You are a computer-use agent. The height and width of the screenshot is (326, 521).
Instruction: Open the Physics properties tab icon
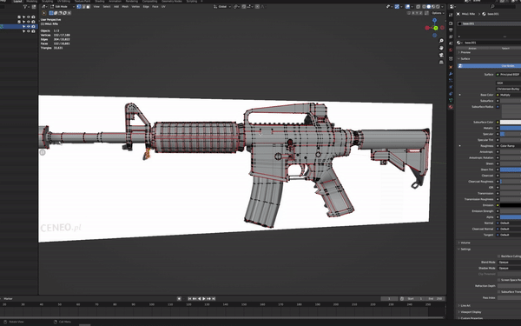coord(451,87)
